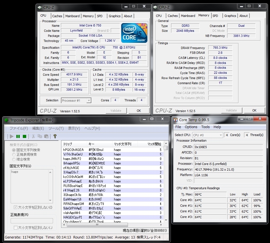The width and height of the screenshot is (270, 243).
Task: Select the hageJMfkP2 trip row
Action: pos(112,159)
